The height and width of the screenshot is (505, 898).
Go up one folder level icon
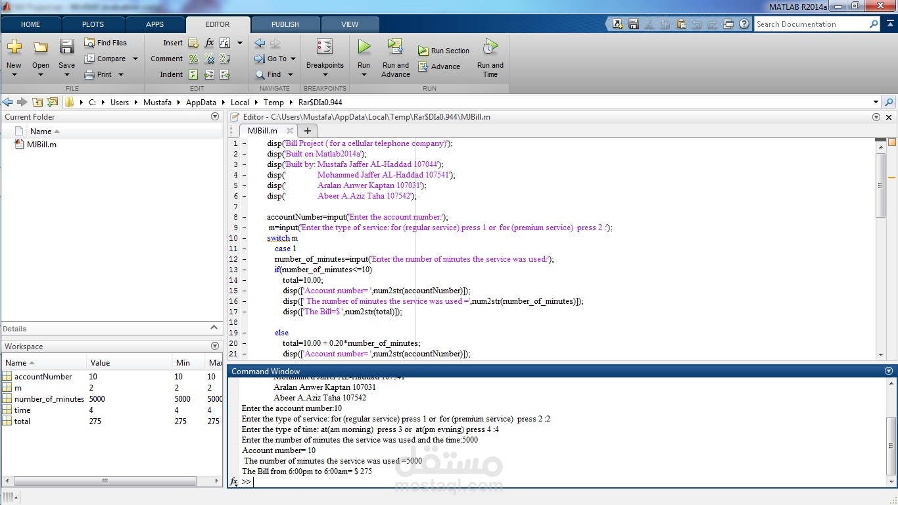click(37, 102)
